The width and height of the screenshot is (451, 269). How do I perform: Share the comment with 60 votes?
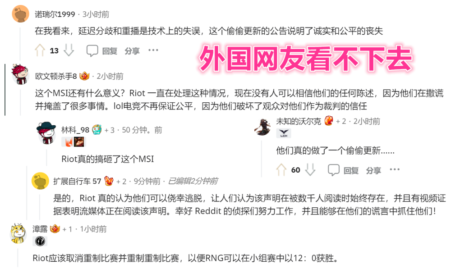point(373,170)
